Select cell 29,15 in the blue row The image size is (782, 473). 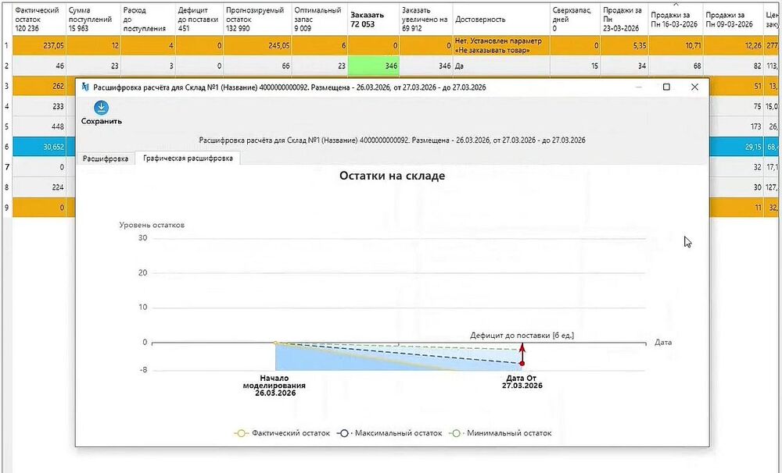pos(736,147)
